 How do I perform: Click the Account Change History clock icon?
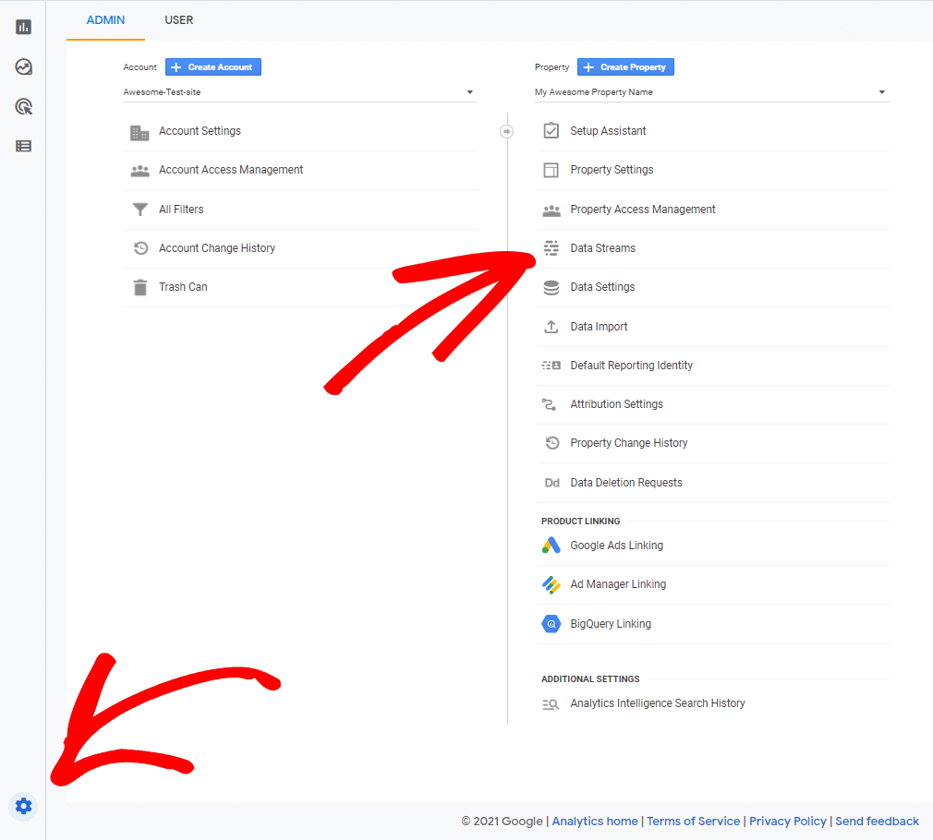(x=140, y=248)
